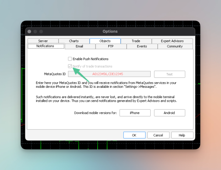
Task: Click the Events tab
Action: click(x=142, y=47)
